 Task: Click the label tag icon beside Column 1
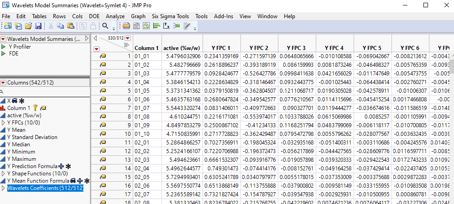tap(43, 108)
